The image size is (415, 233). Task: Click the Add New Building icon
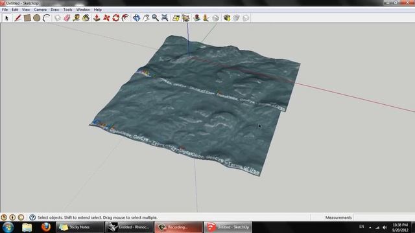[196, 18]
